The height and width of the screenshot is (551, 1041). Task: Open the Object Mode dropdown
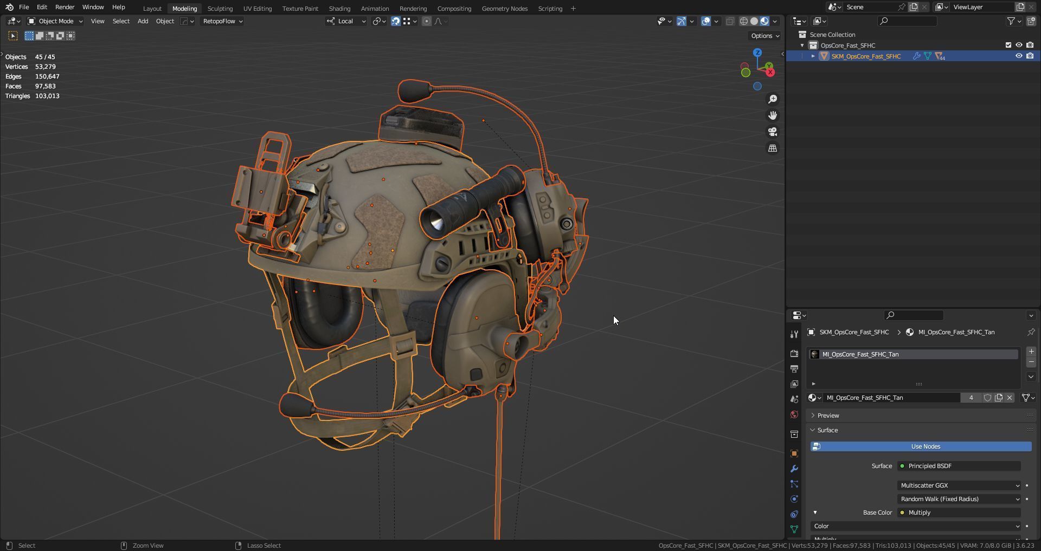[55, 21]
